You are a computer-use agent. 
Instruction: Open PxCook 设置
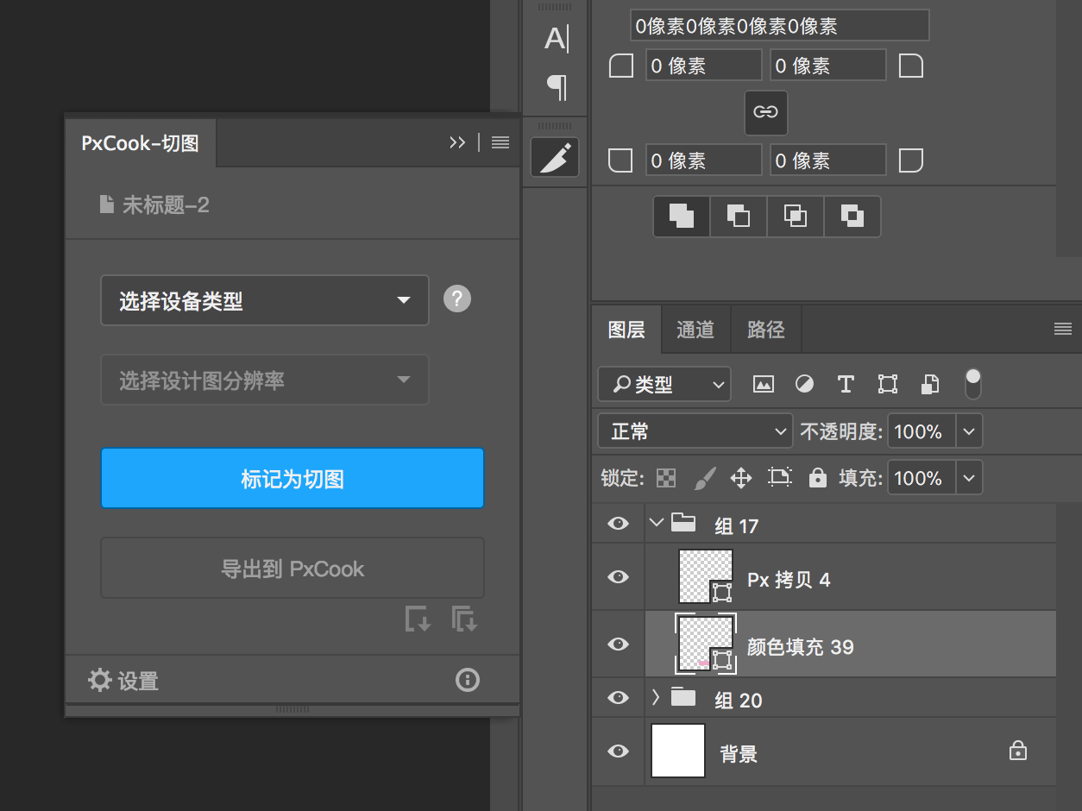point(123,681)
